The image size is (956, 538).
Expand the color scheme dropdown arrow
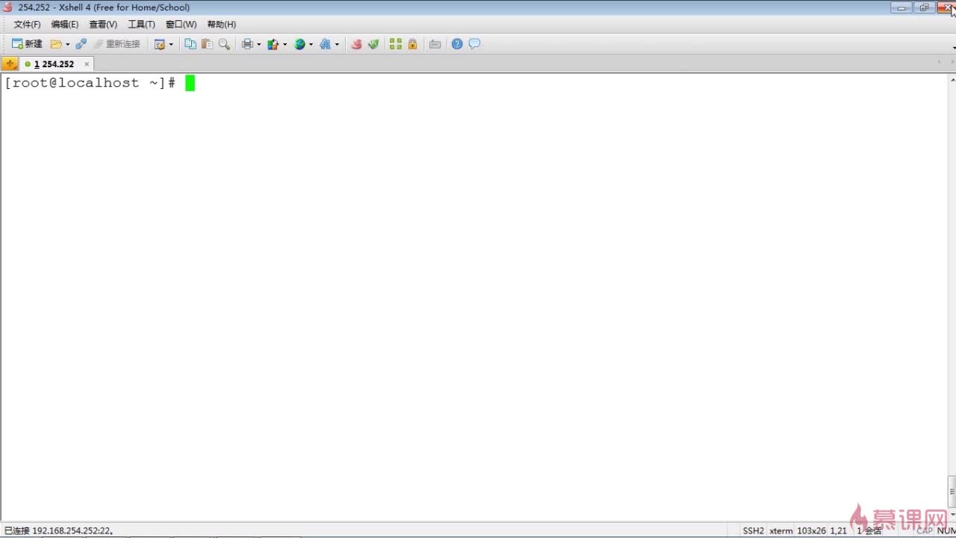(x=285, y=45)
